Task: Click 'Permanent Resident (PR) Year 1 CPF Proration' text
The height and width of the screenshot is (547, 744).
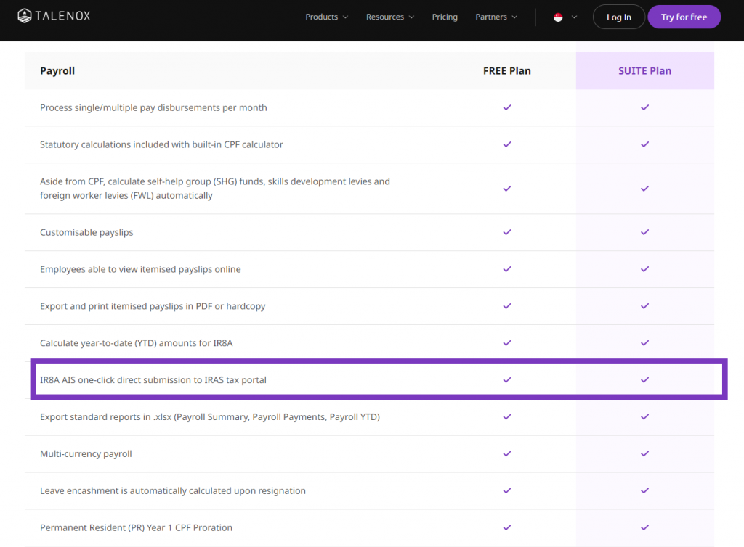Action: 136,528
